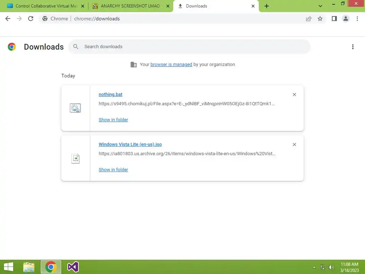The height and width of the screenshot is (274, 365).
Task: Click the managed organization building icon
Action: coord(134,65)
